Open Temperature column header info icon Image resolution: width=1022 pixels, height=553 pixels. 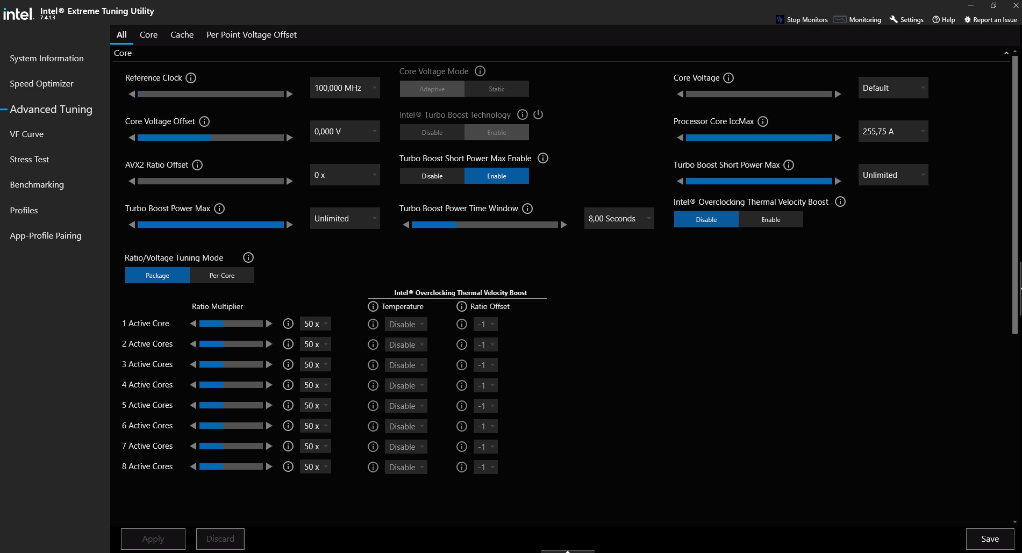373,306
